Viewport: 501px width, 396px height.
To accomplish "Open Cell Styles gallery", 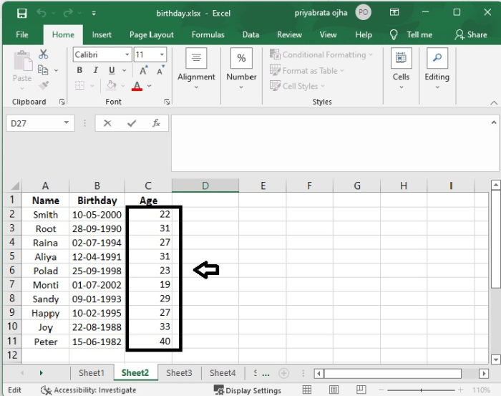I will coord(297,86).
